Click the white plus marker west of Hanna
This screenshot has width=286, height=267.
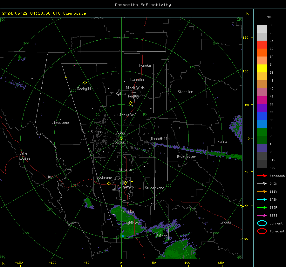click(x=180, y=128)
